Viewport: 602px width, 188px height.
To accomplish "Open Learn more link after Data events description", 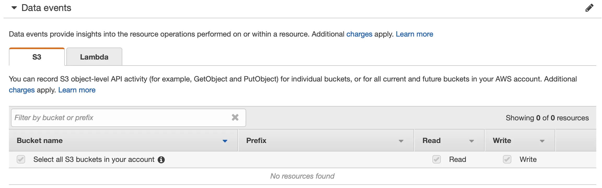I will click(x=414, y=34).
